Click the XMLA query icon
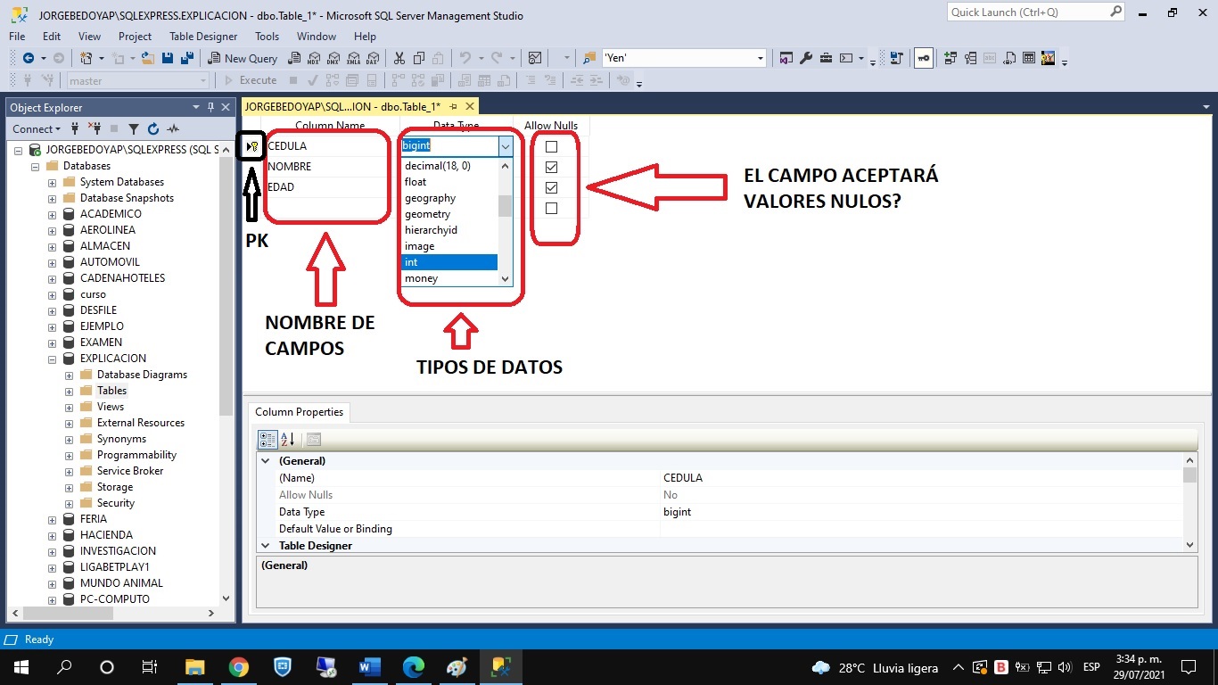Viewport: 1218px width, 685px height. 353,58
